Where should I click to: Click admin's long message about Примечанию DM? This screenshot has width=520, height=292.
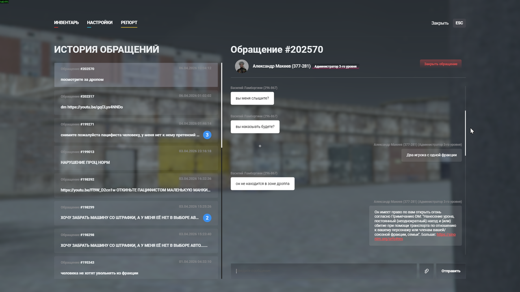416,226
